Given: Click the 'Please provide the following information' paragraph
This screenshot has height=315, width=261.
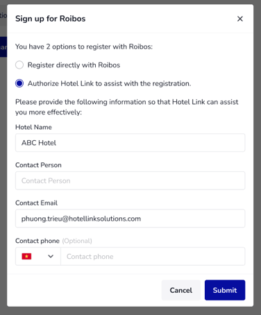Looking at the screenshot, I should pos(127,107).
